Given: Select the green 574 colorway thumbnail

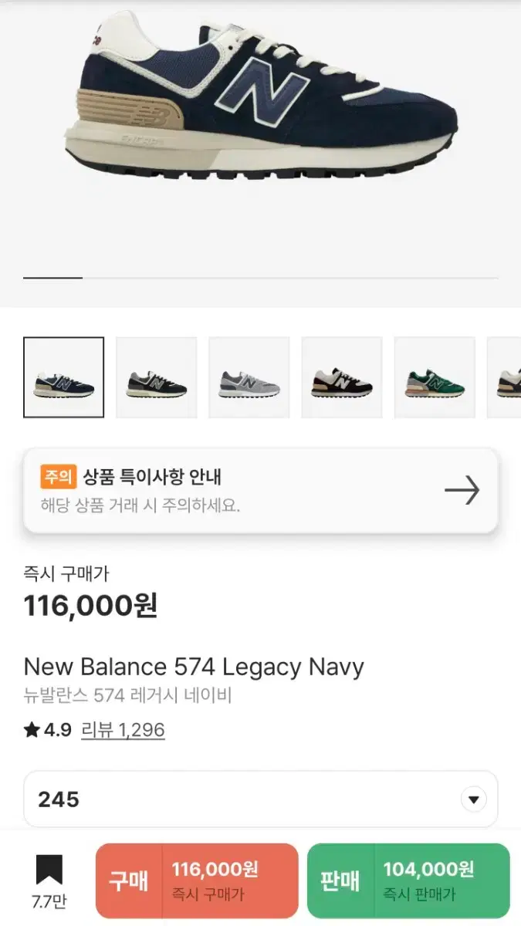Looking at the screenshot, I should (435, 377).
